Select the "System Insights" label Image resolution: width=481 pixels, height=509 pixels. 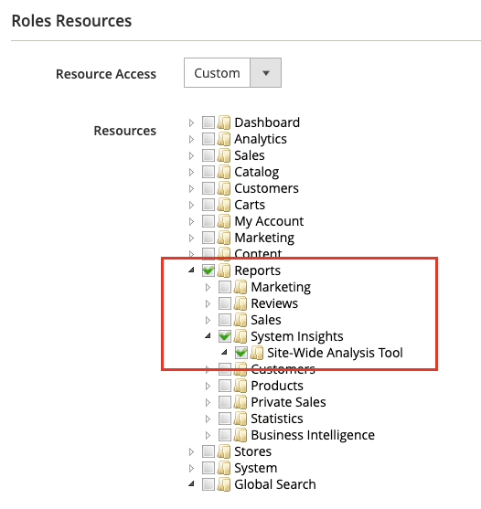click(297, 336)
